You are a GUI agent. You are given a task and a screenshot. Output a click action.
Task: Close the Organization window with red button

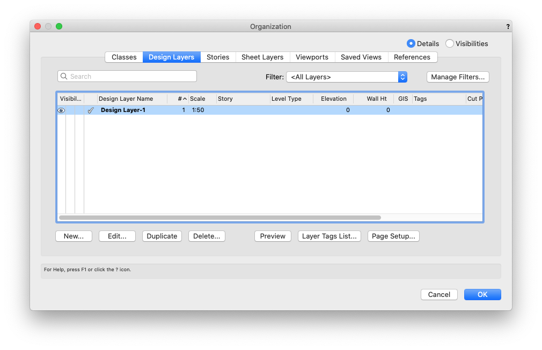pos(38,26)
